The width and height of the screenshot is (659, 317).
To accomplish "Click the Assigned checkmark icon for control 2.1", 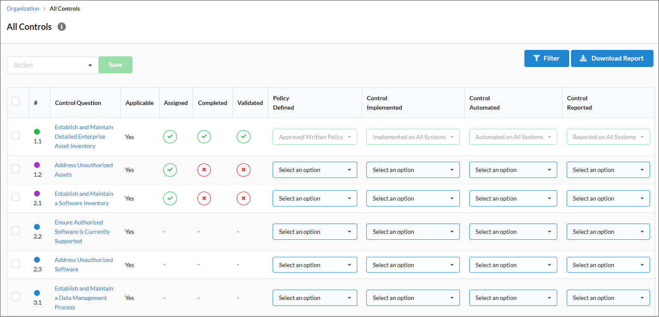I will click(x=170, y=198).
